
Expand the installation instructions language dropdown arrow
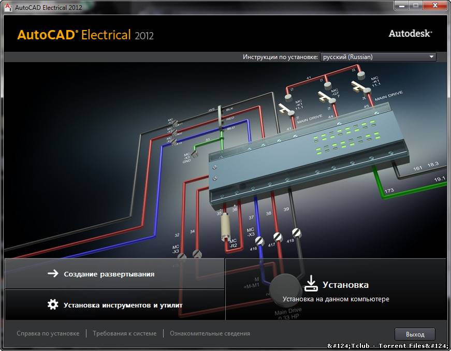(431, 57)
